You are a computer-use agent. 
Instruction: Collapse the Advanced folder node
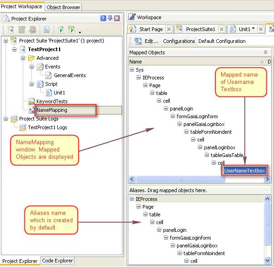click(x=23, y=58)
